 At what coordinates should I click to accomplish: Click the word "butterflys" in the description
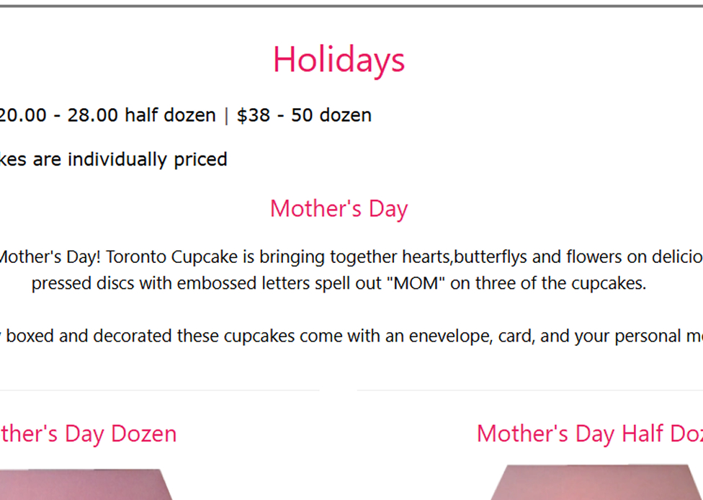[x=490, y=257]
